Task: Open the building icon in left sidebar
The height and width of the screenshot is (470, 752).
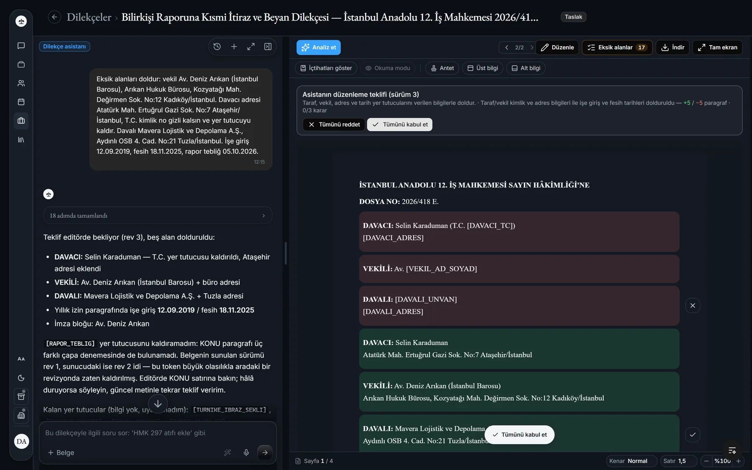Action: 21,415
